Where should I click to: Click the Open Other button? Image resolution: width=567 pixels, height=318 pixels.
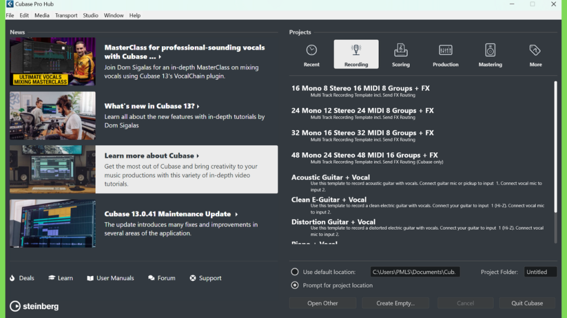pos(323,303)
